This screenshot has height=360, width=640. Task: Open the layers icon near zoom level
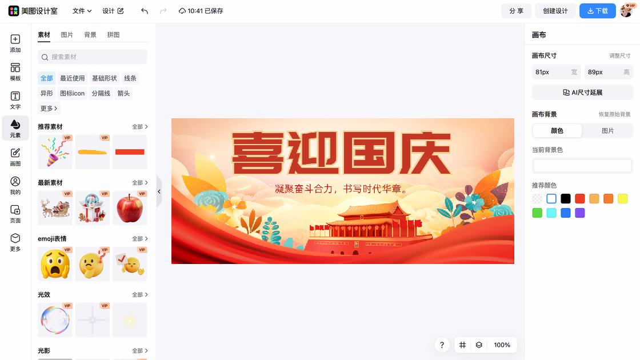point(479,345)
